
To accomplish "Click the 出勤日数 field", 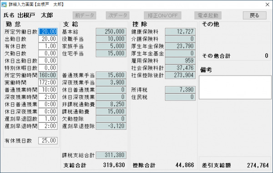I will click(48, 39).
